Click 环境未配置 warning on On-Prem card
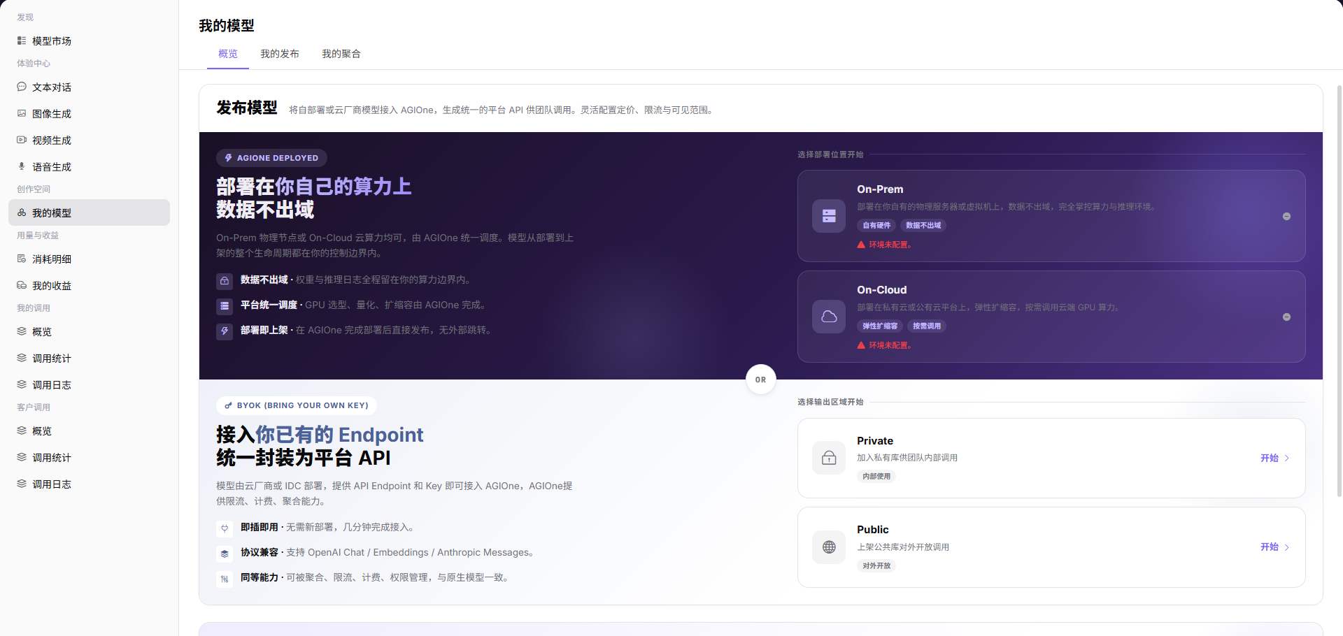Screen dimensions: 1343x636 885,245
